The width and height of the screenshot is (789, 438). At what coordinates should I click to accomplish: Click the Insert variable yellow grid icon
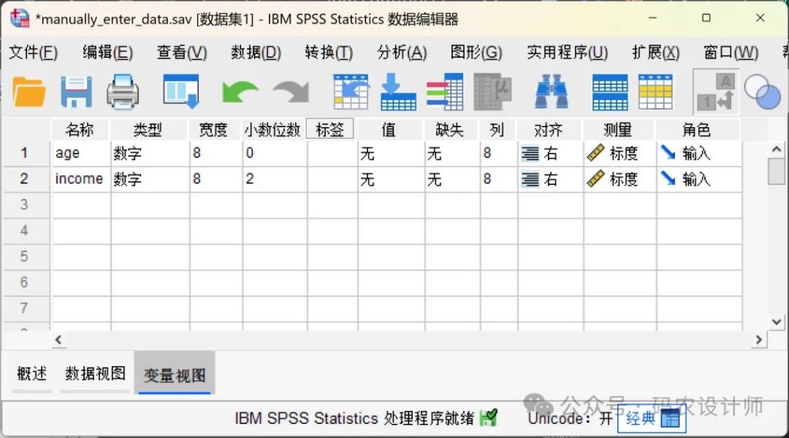click(656, 93)
